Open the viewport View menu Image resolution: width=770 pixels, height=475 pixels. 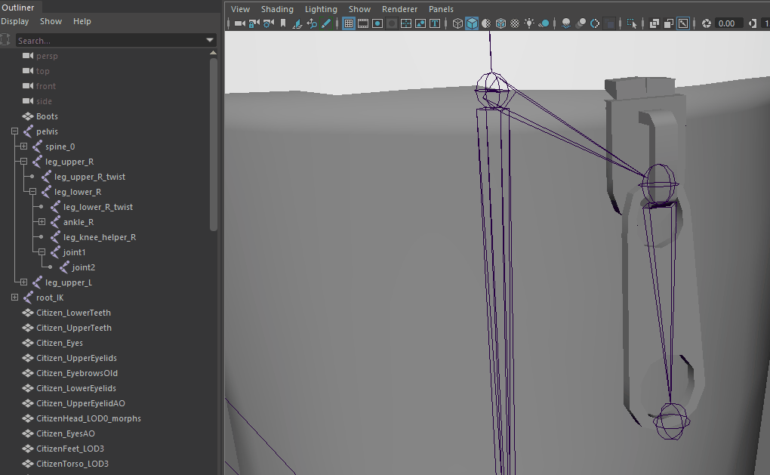pos(240,9)
